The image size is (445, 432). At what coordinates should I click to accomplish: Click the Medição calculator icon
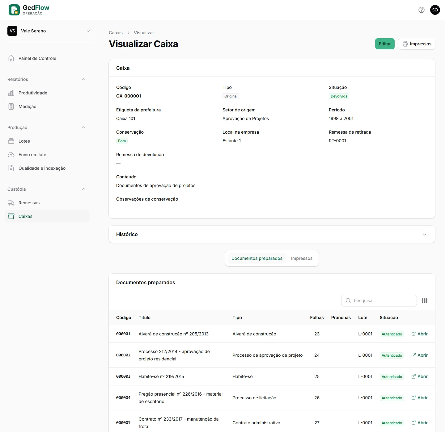11,106
